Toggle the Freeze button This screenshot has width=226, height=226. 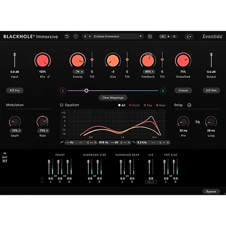183,90
